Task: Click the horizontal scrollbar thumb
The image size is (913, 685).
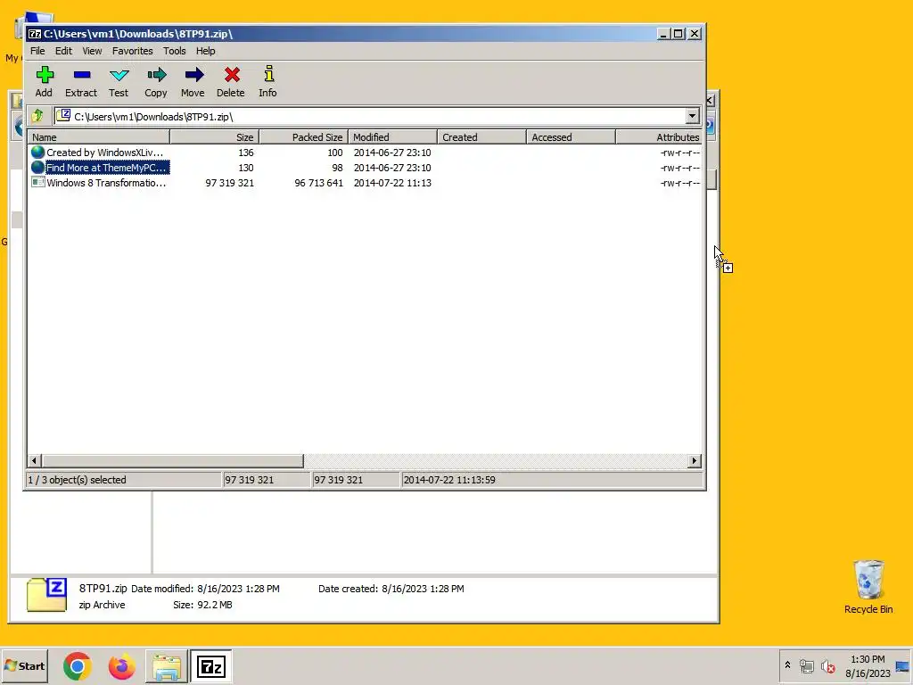Action: 172,461
